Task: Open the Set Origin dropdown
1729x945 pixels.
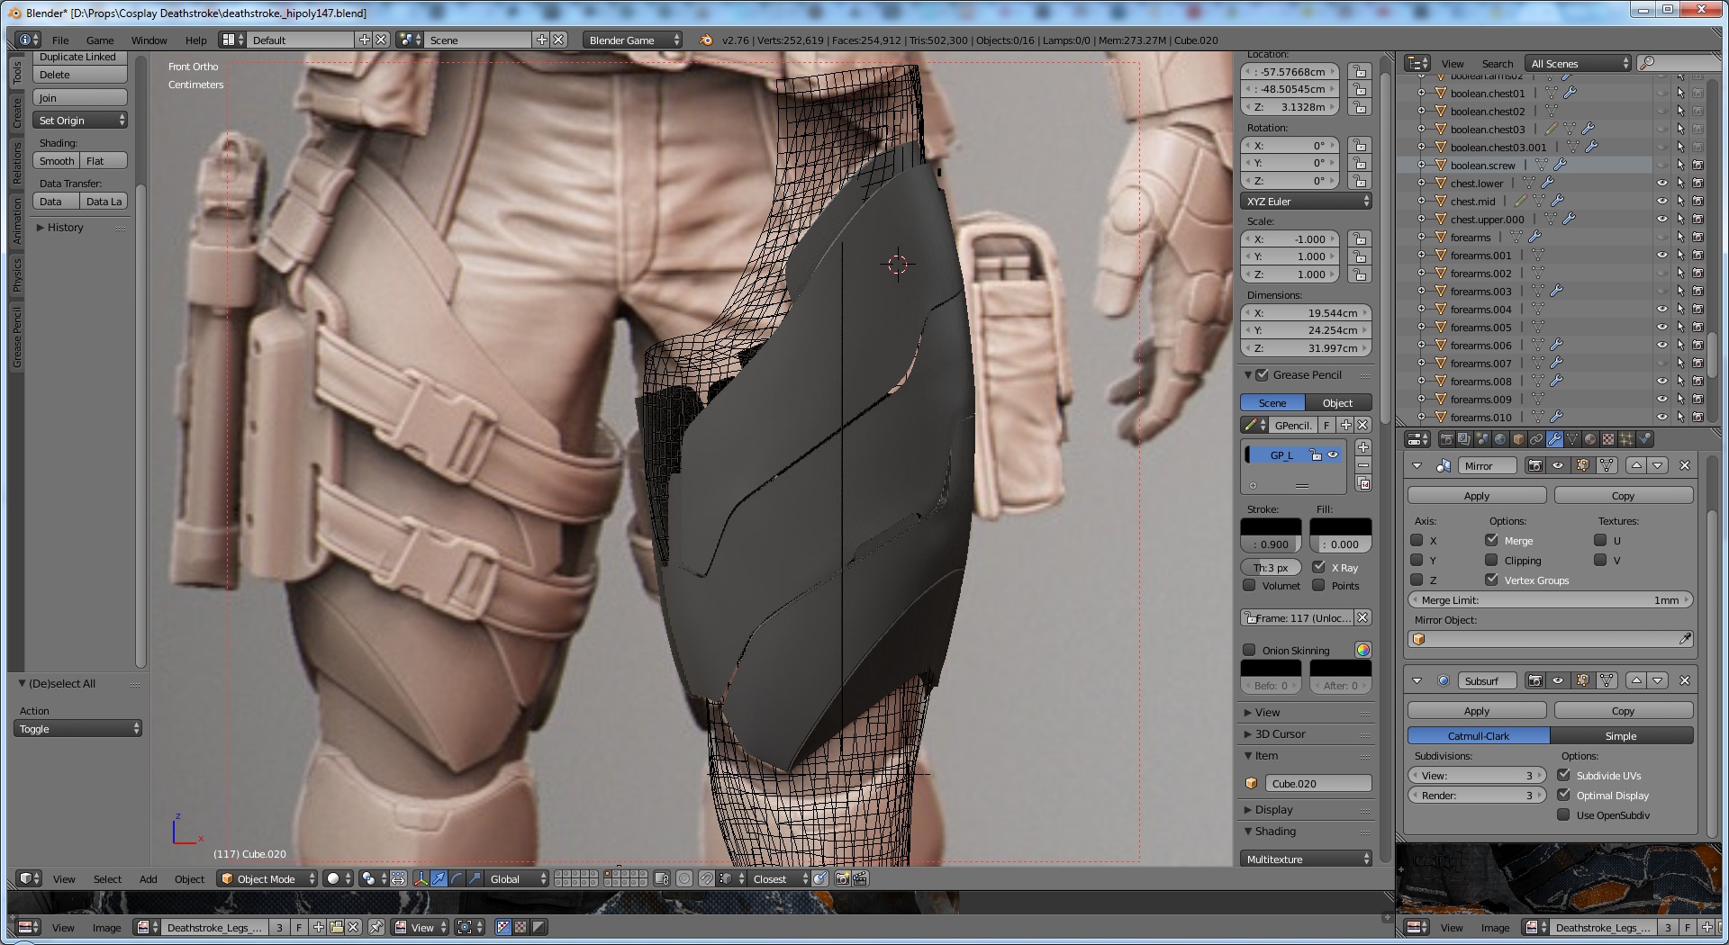Action: click(x=80, y=120)
